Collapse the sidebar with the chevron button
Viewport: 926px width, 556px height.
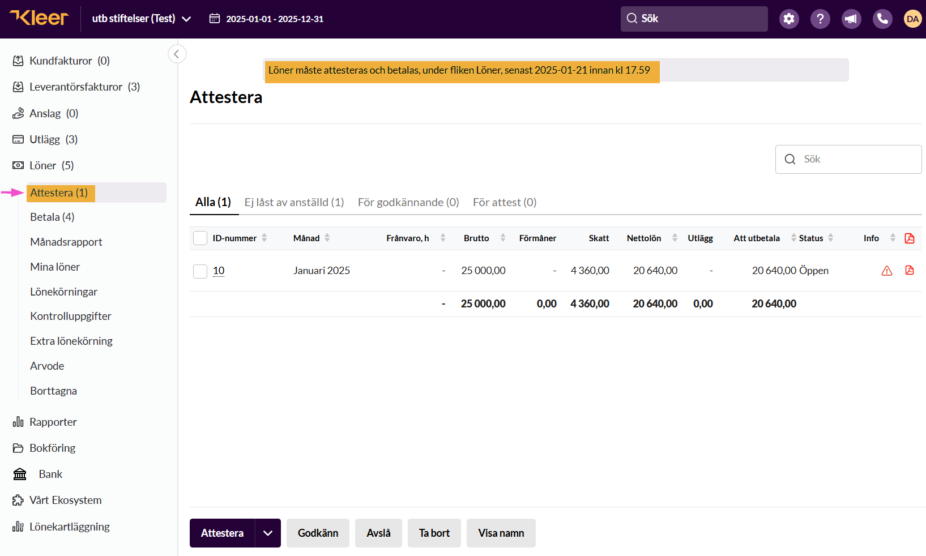click(x=177, y=54)
